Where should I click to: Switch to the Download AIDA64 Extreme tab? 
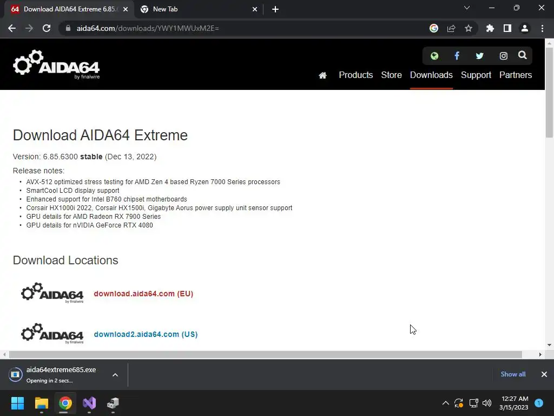pos(69,9)
